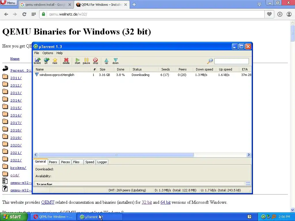The image size is (295, 221).
Task: Open the broken/ folder link
Action: (18, 168)
